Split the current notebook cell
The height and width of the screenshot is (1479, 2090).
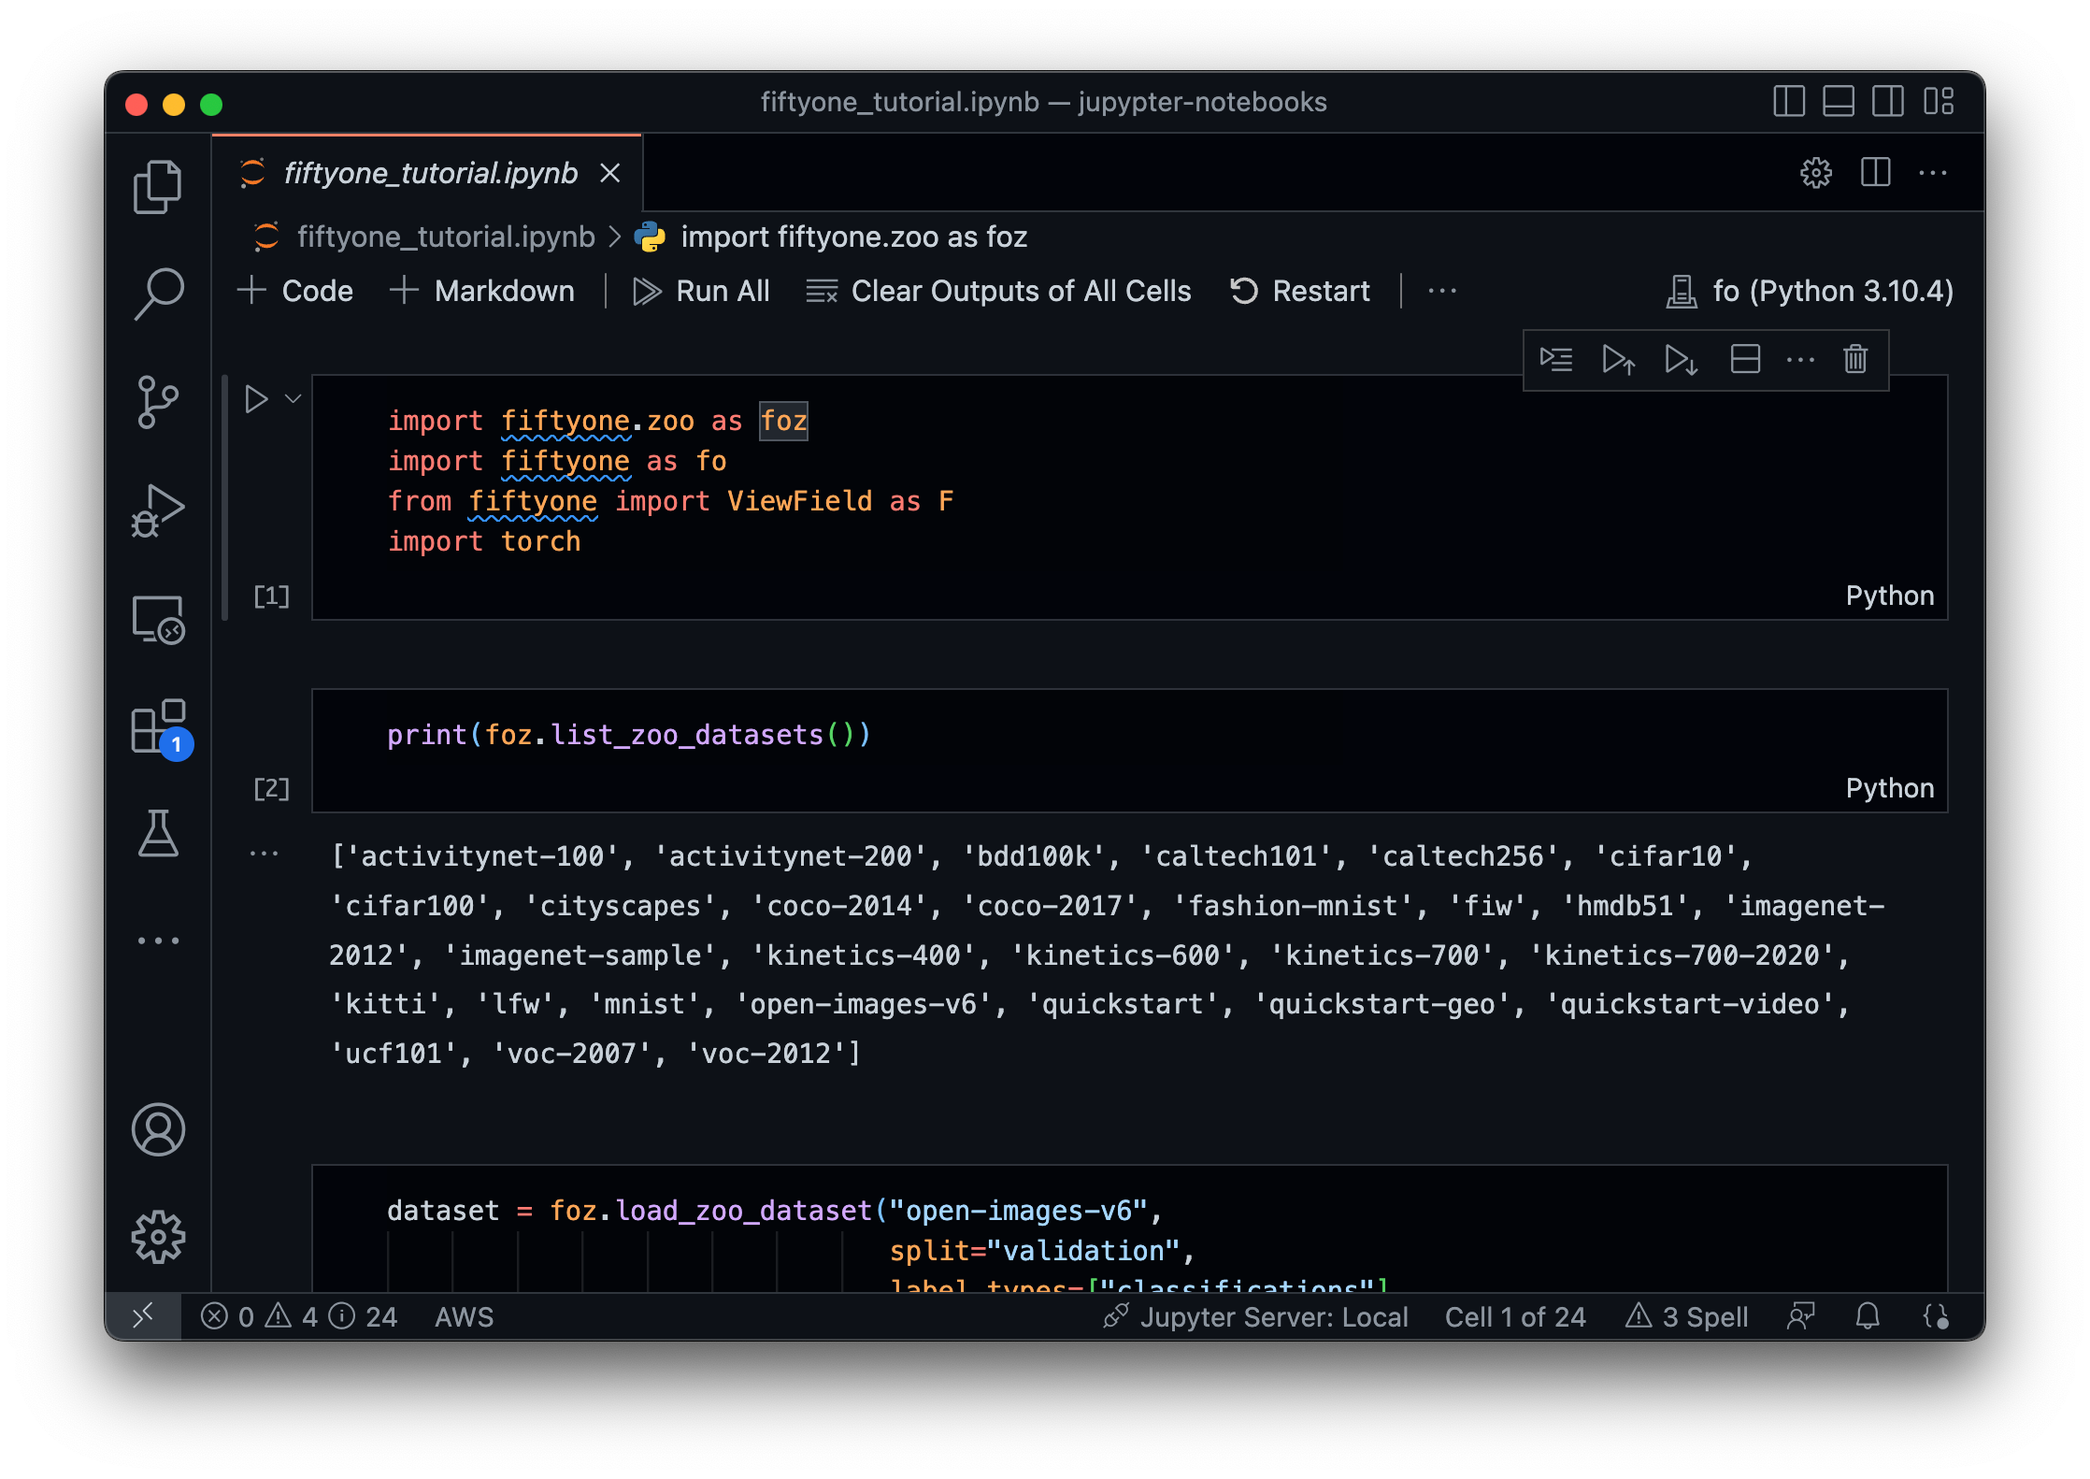pos(1745,360)
